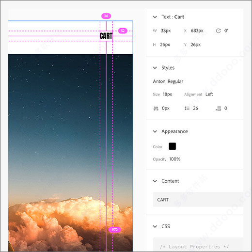The height and width of the screenshot is (252, 252).
Task: Click the CSS heading label
Action: (x=166, y=226)
